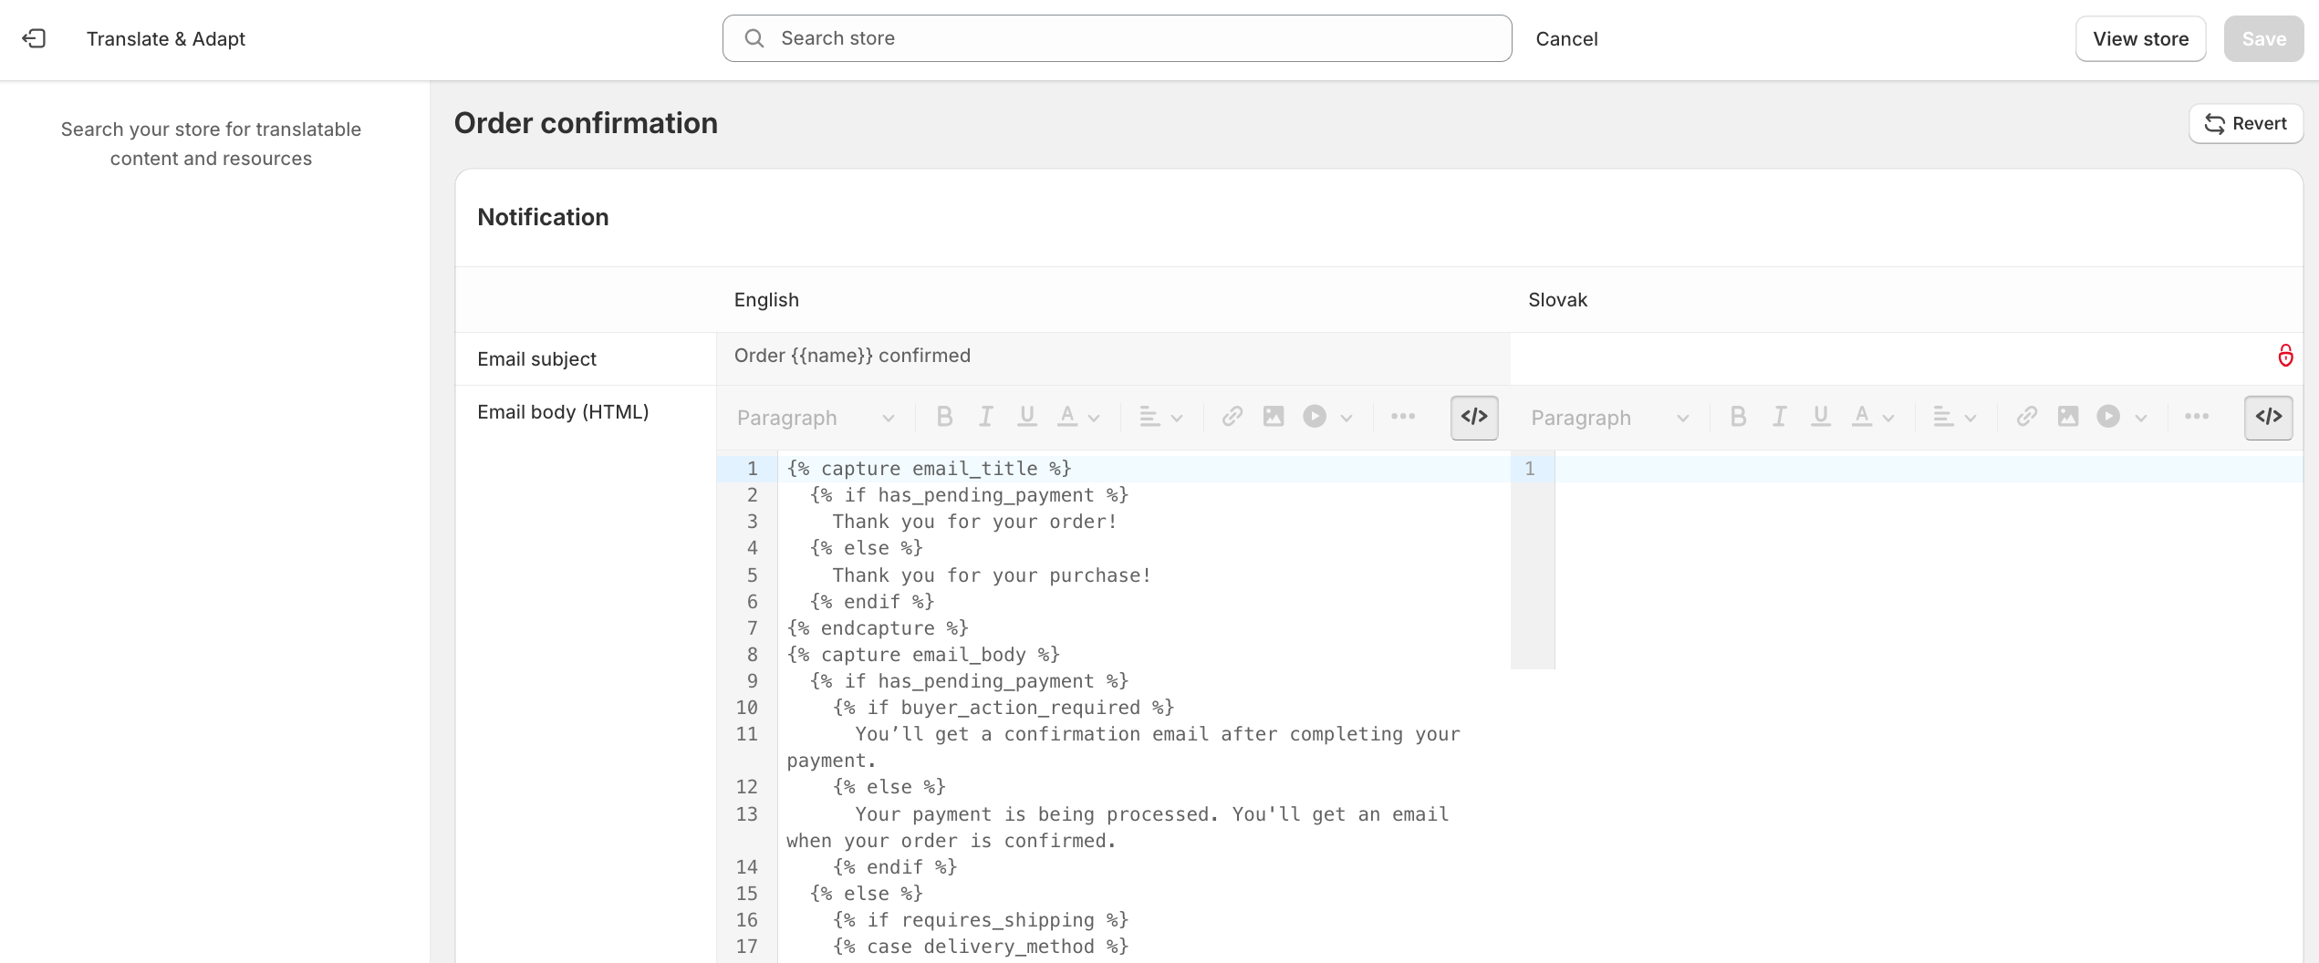Click the Revert button
The height and width of the screenshot is (963, 2319).
(x=2245, y=123)
